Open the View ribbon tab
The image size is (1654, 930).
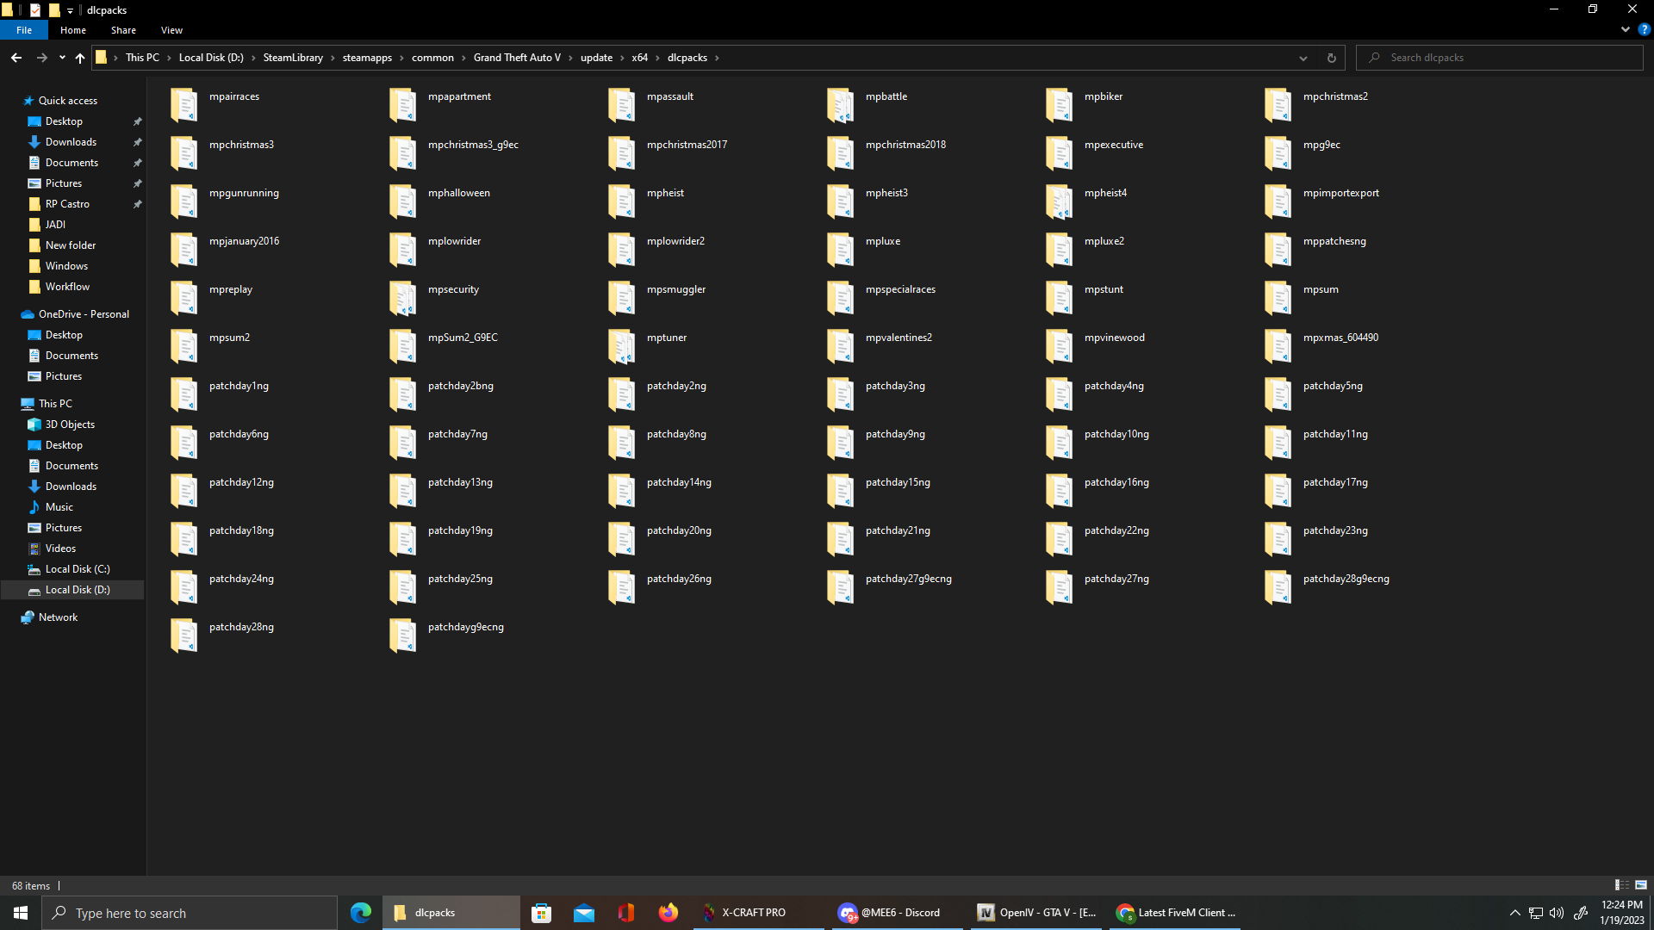click(171, 30)
